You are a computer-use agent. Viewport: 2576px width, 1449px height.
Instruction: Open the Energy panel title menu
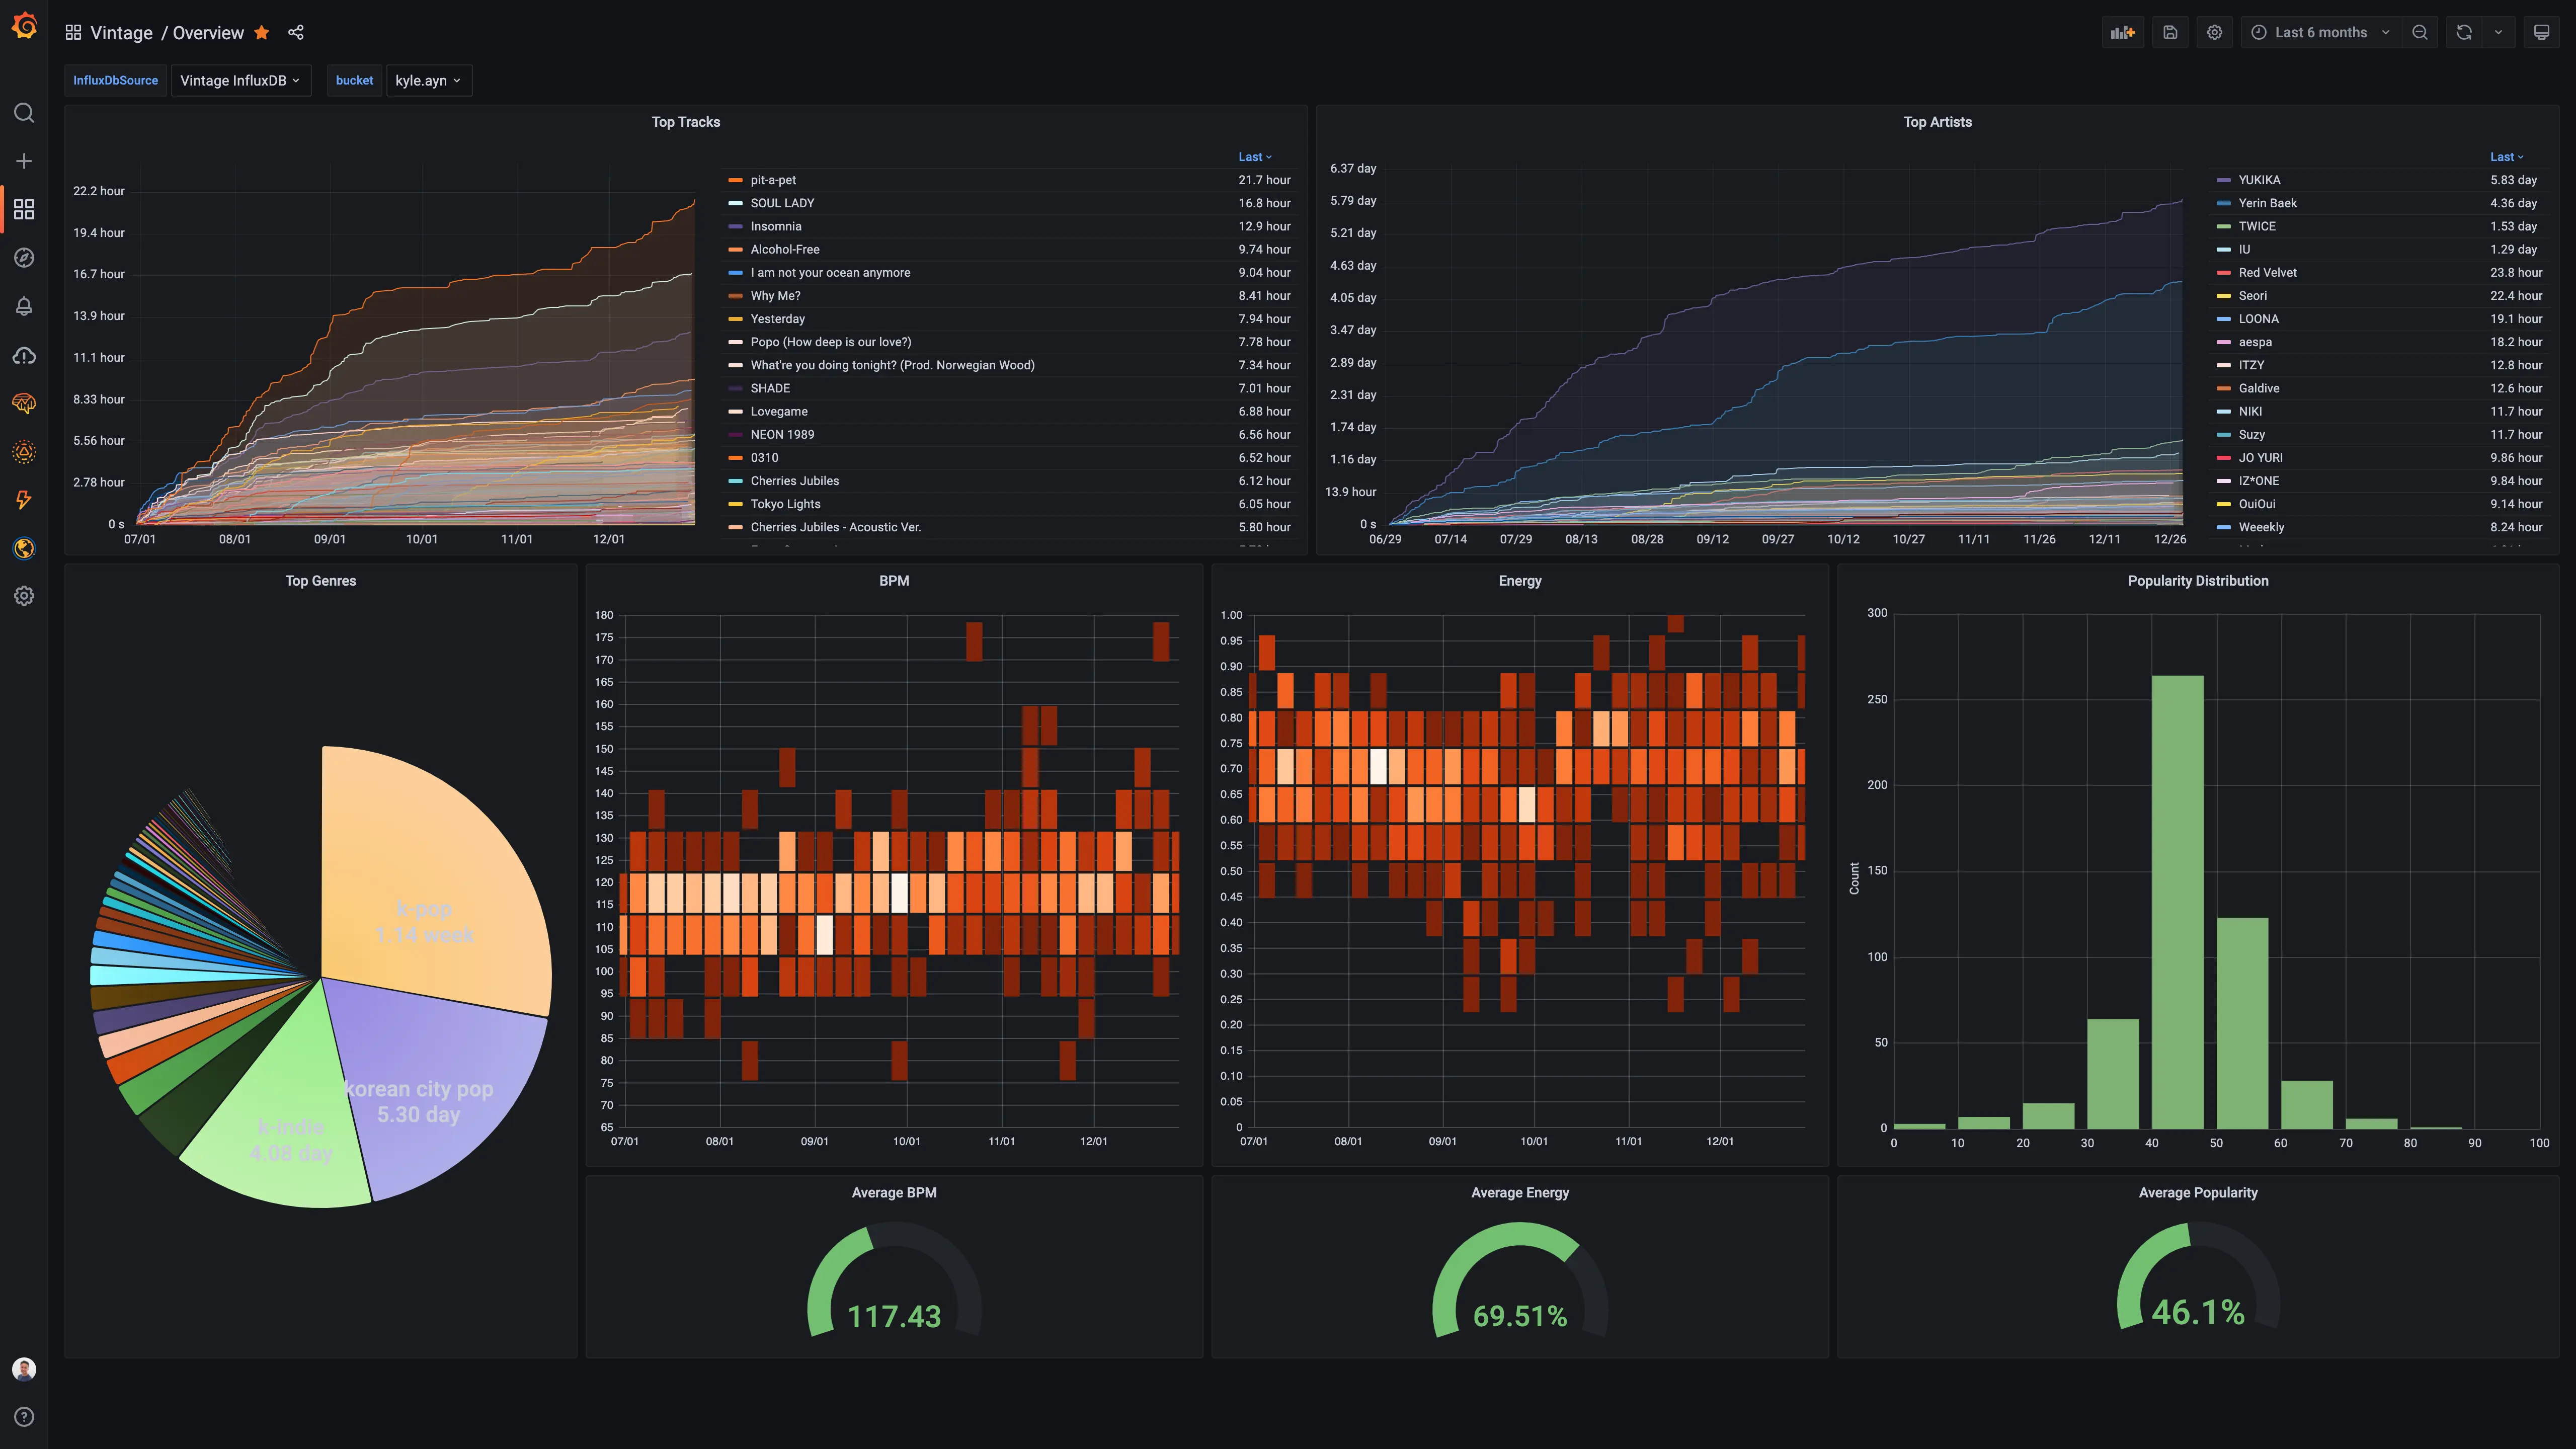click(1520, 581)
